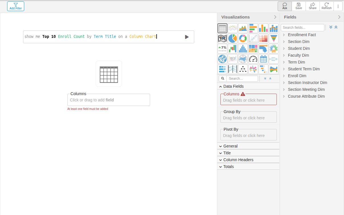Choose the world Map visualization

pyautogui.click(x=222, y=38)
